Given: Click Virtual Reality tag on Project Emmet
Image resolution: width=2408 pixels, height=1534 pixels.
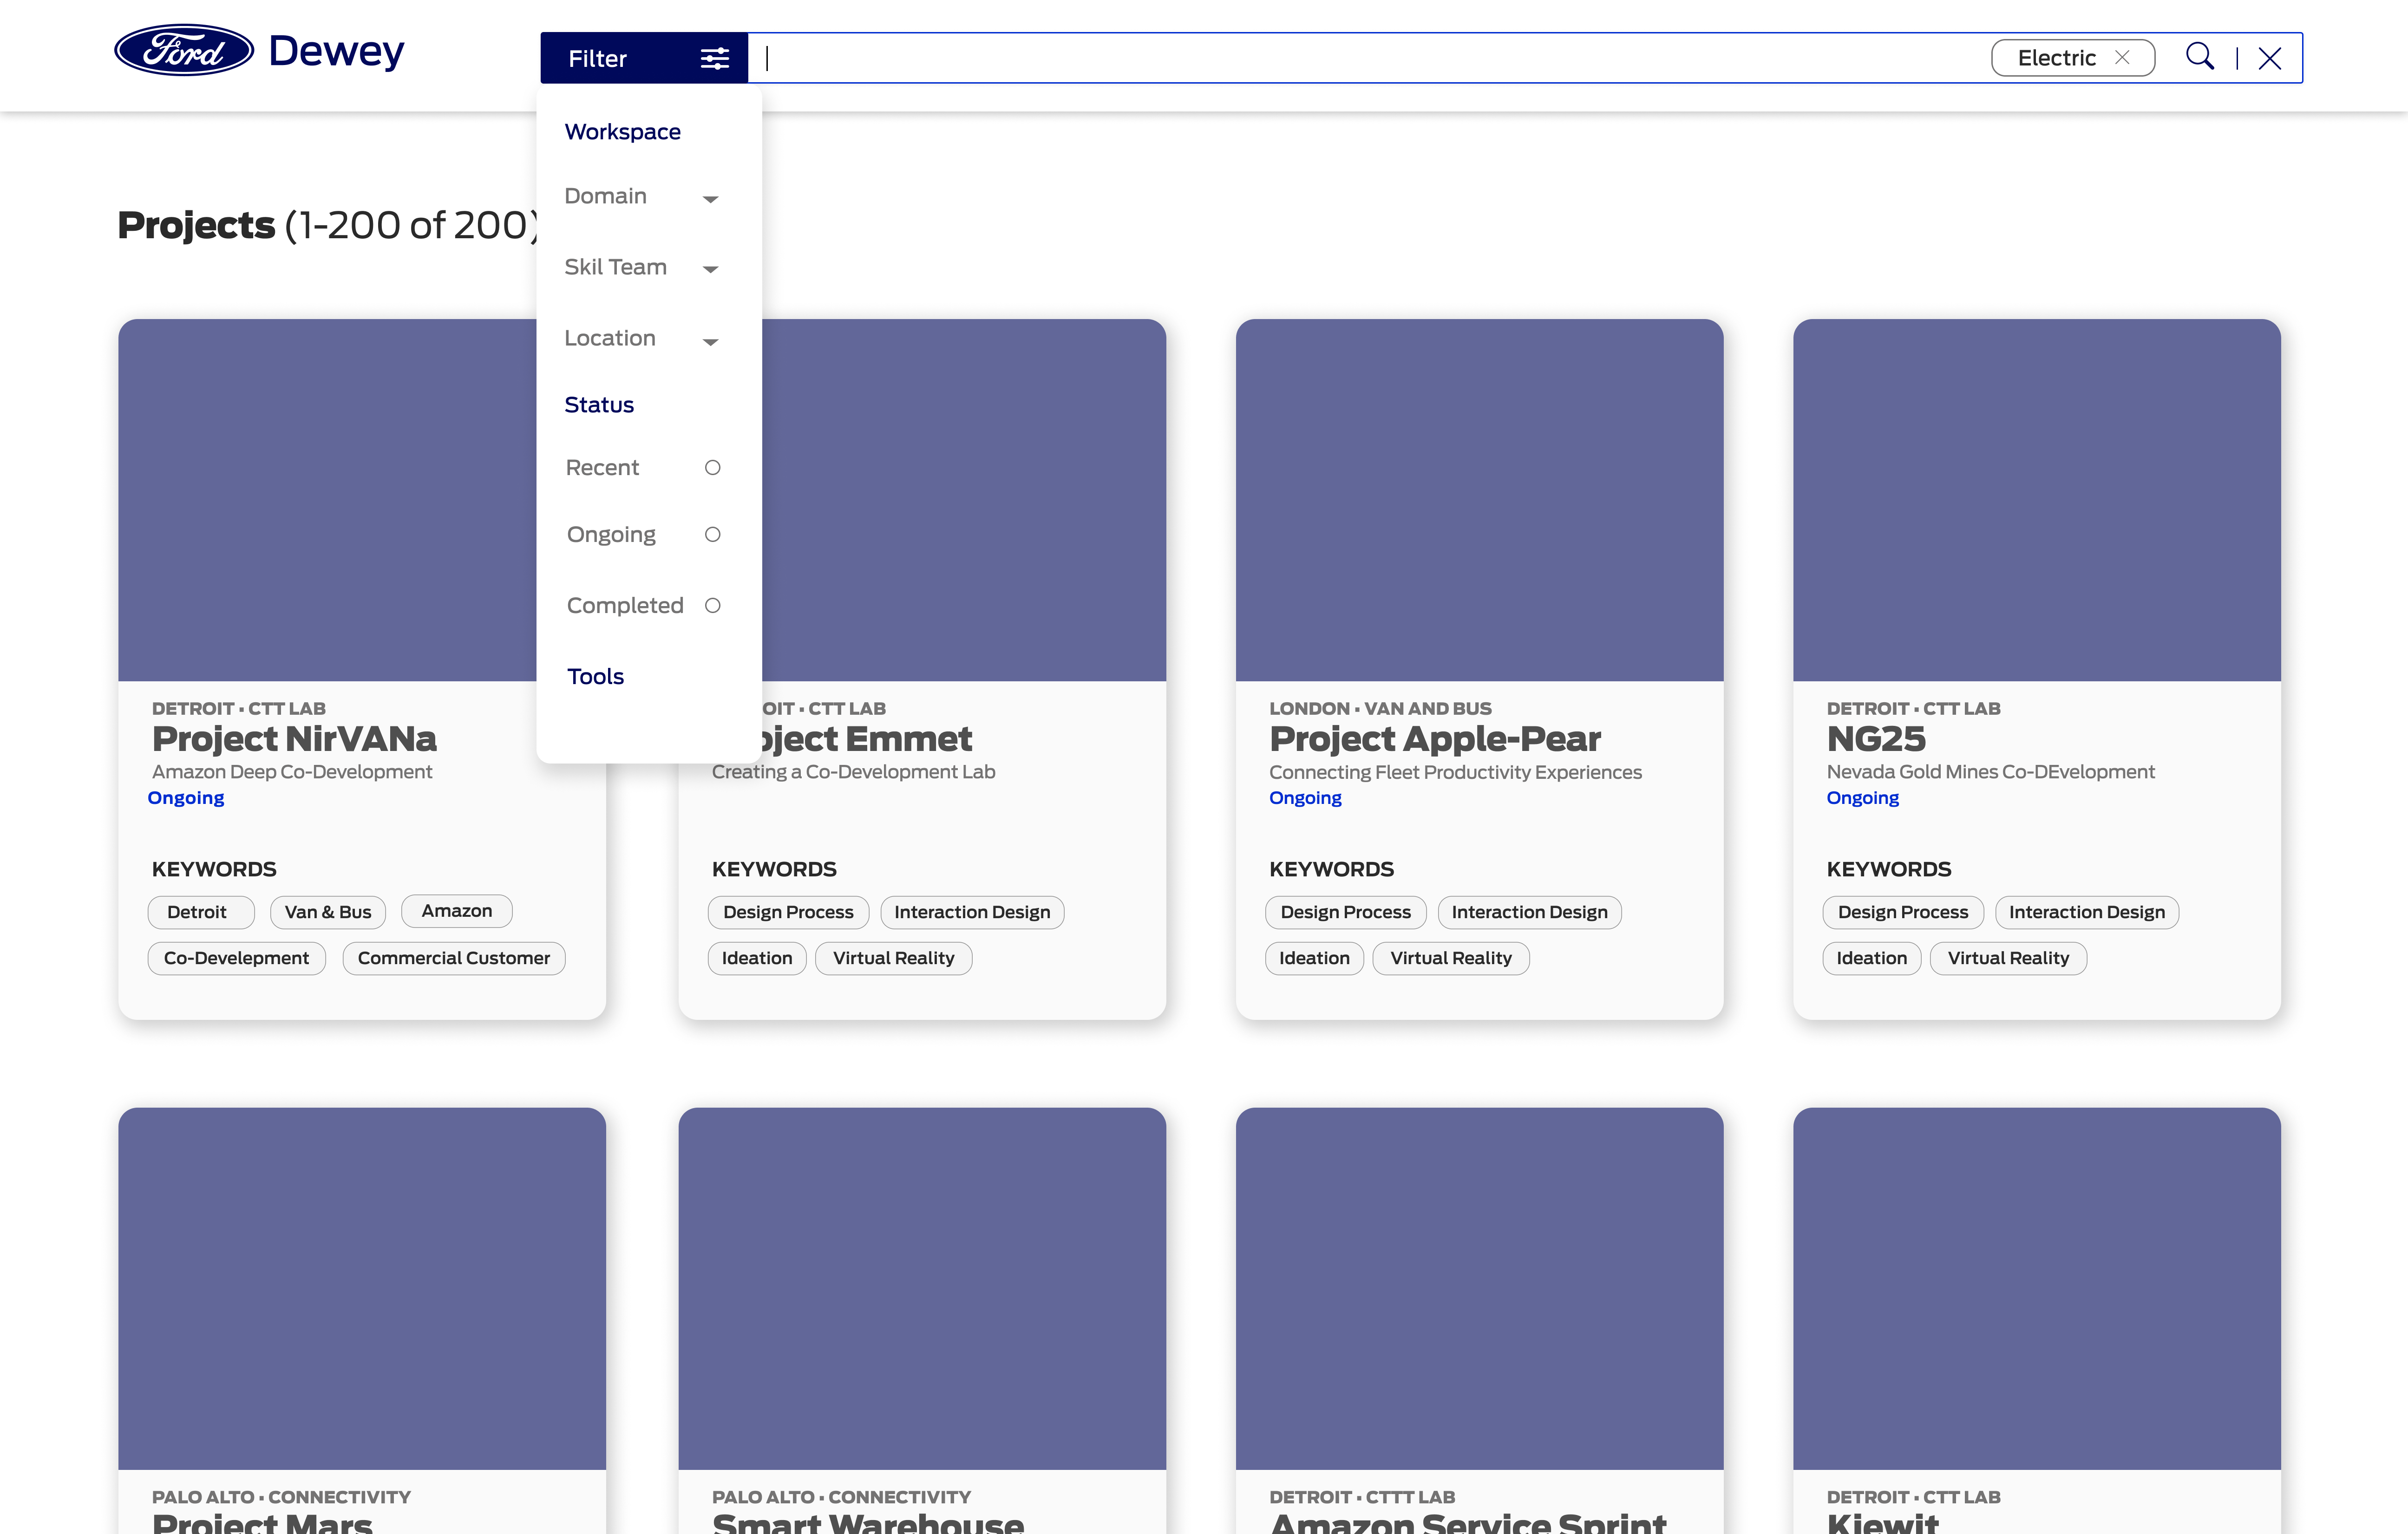Looking at the screenshot, I should 894,958.
